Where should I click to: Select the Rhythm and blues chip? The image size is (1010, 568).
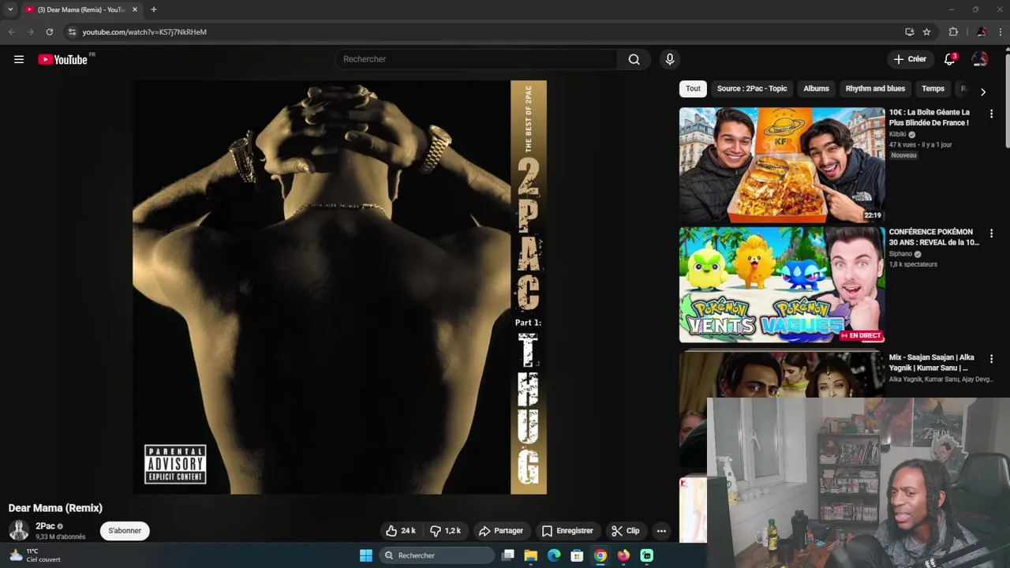click(x=875, y=88)
